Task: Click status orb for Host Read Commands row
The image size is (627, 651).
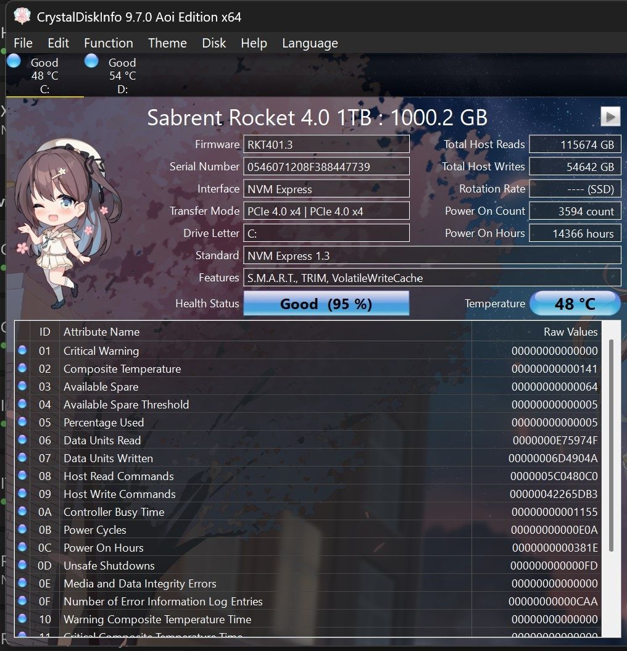Action: click(22, 475)
